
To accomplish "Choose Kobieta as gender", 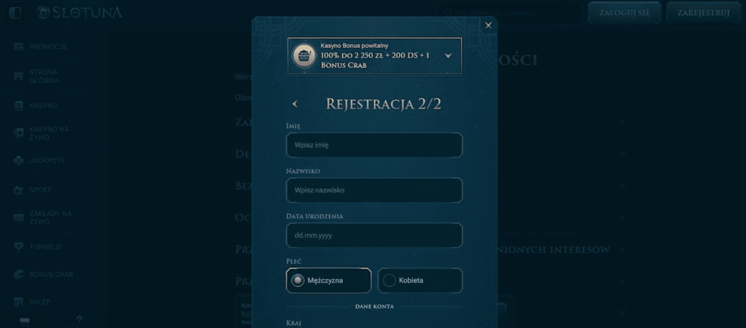I will click(389, 281).
